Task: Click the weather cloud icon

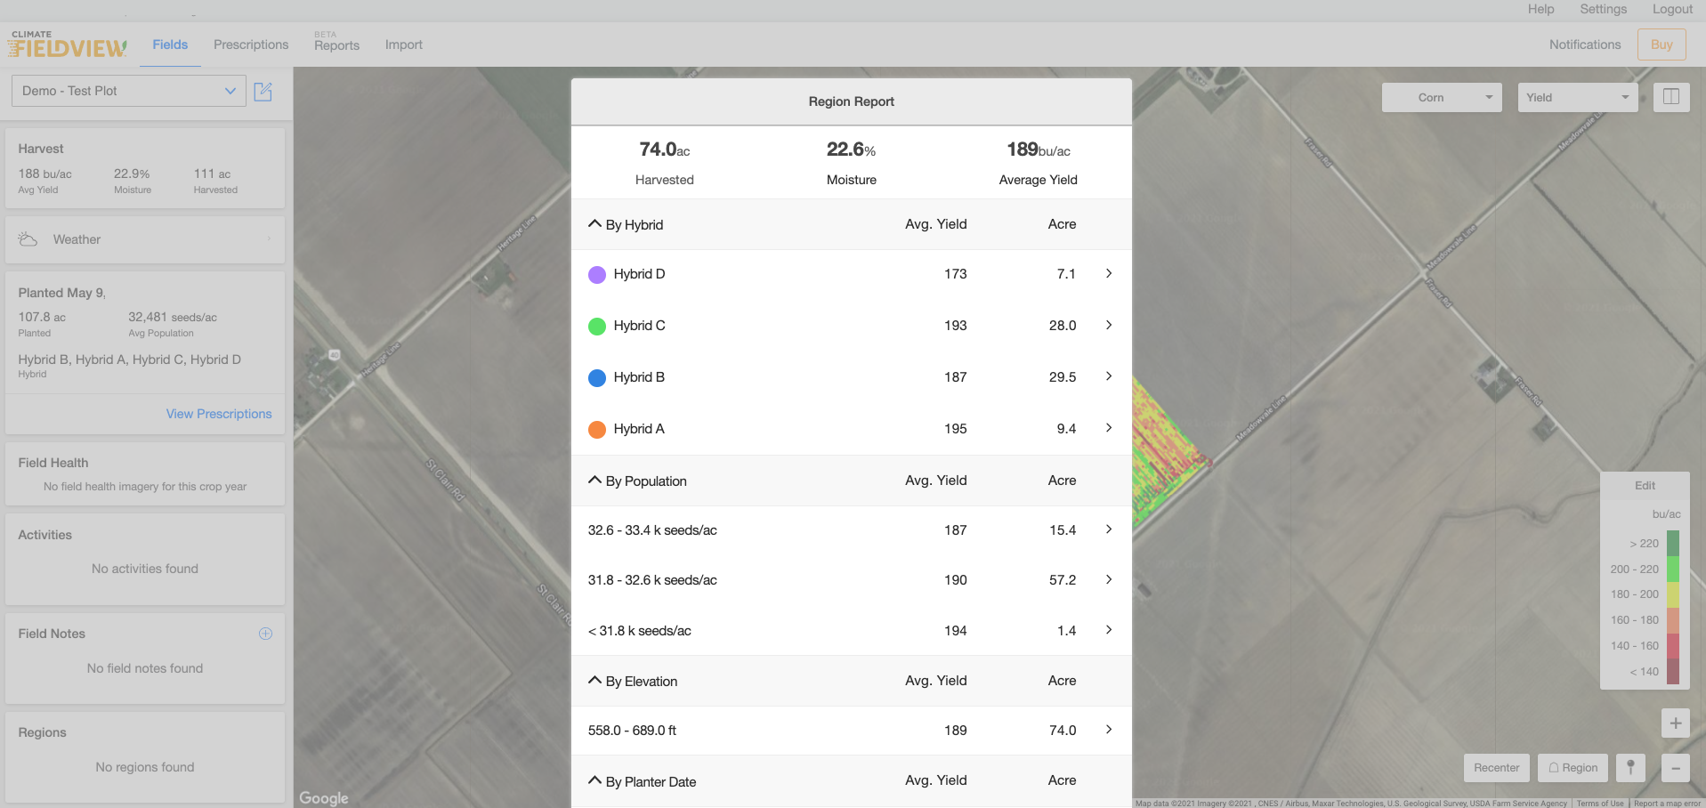Action: click(28, 239)
